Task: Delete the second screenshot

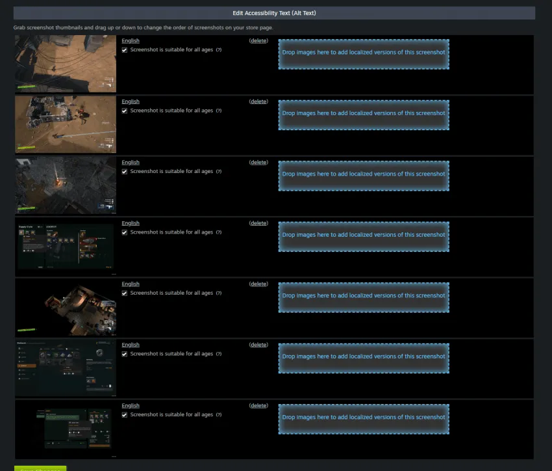Action: [258, 101]
